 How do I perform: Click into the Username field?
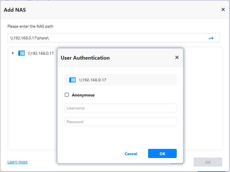(x=120, y=108)
